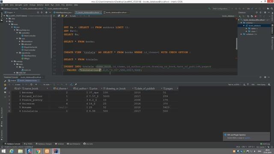Viewport: 274px width, 154px height.
Task: Click the build hammer icon in the toolbar
Action: point(209,9)
